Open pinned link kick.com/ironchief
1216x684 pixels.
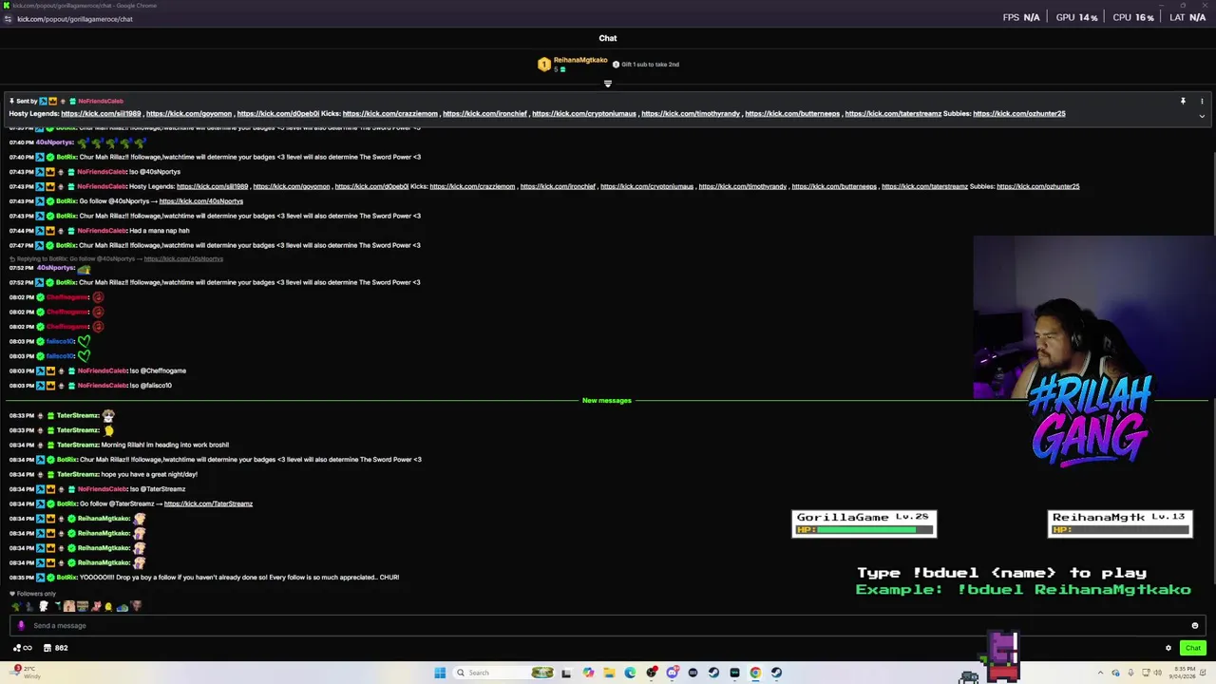[x=484, y=113]
